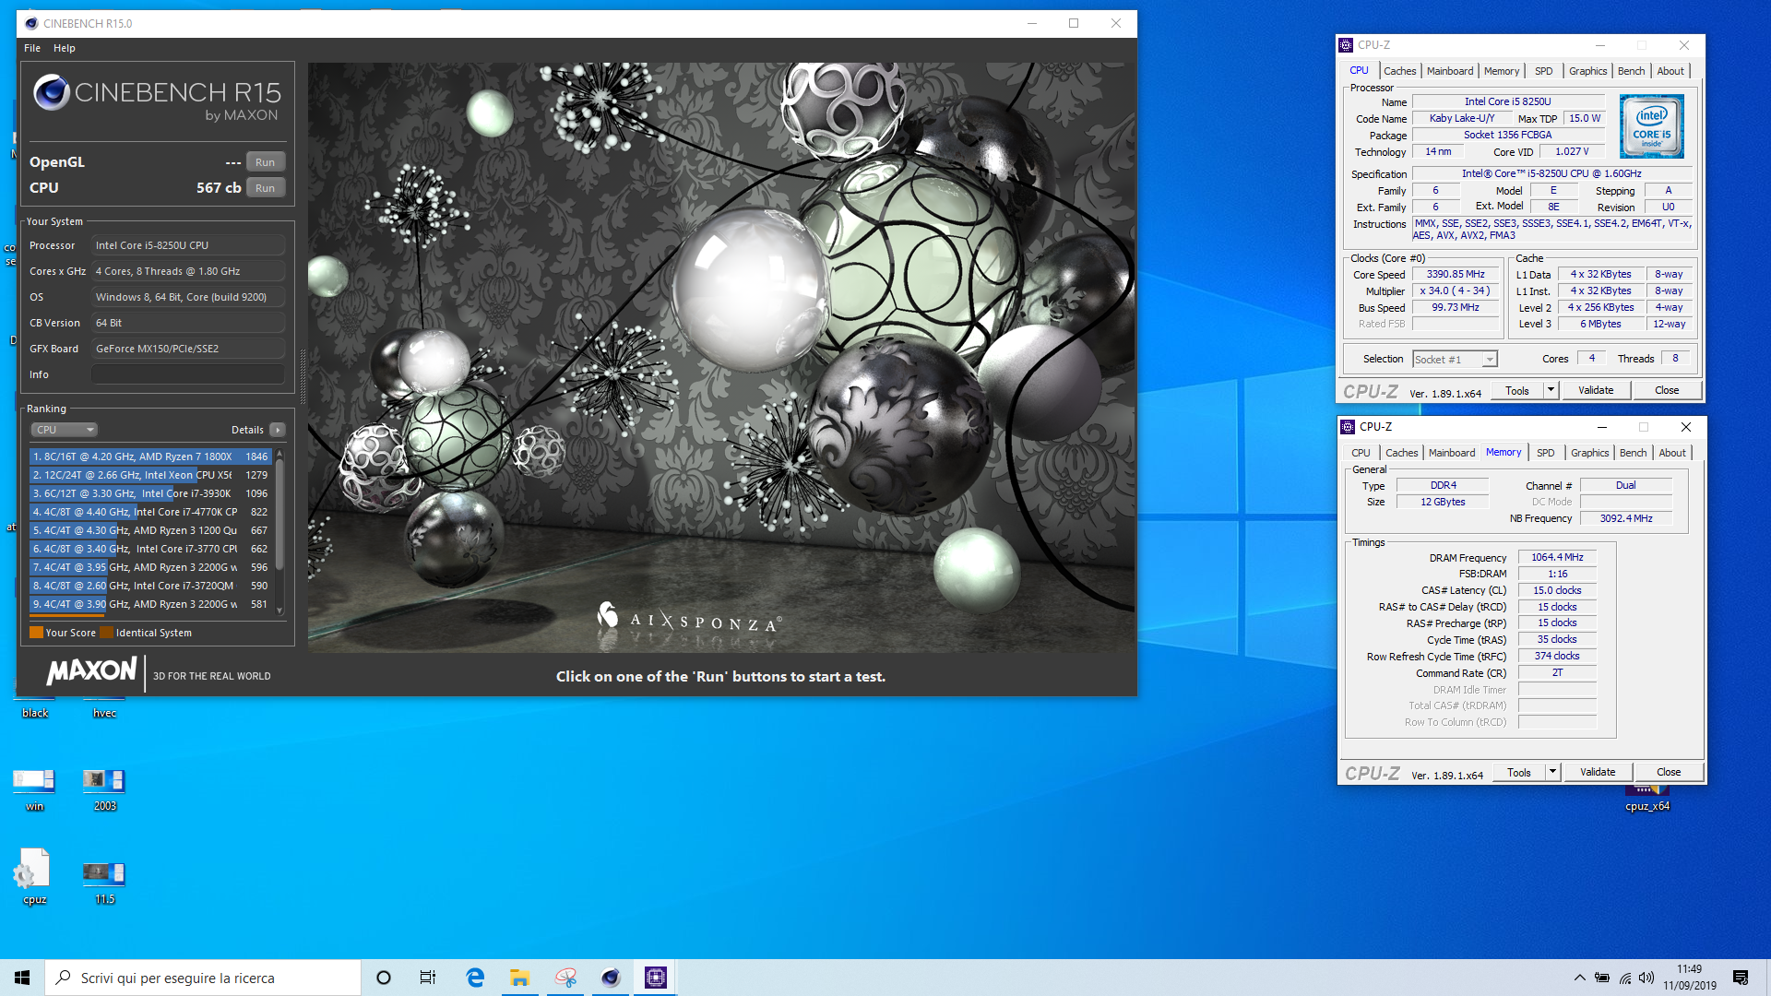
Task: Select the Intel Core i7-4770K ranking entry
Action: click(x=149, y=512)
